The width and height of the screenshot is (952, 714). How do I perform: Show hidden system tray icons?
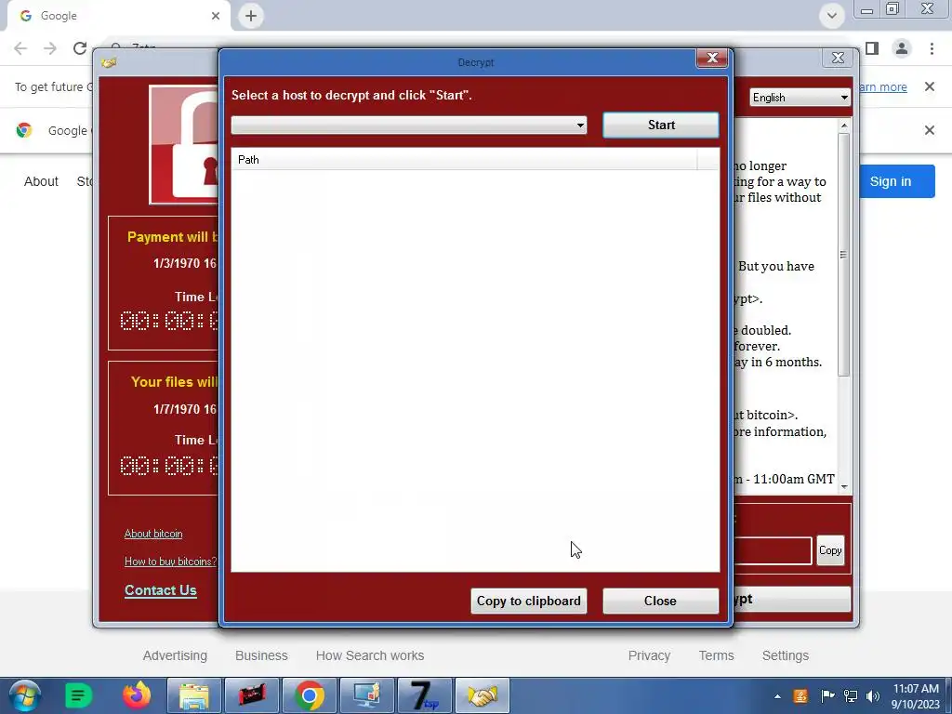(777, 696)
